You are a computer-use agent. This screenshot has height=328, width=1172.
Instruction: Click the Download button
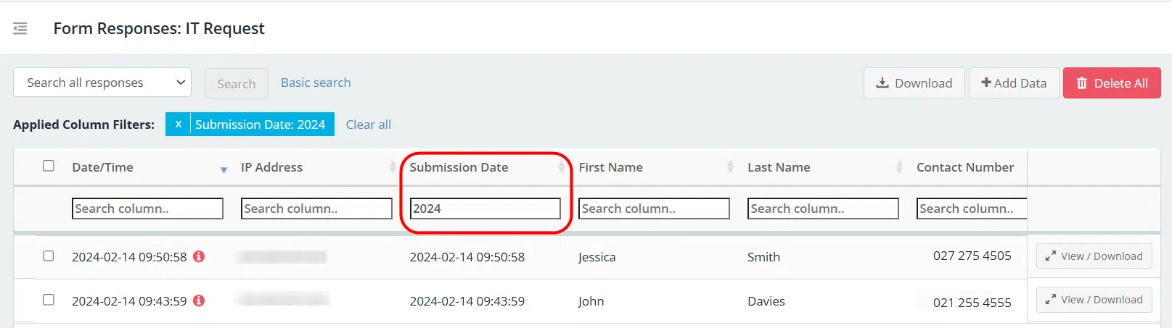[x=914, y=83]
